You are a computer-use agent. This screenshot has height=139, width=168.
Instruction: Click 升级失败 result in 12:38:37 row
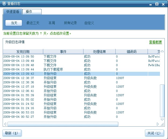click(90, 78)
